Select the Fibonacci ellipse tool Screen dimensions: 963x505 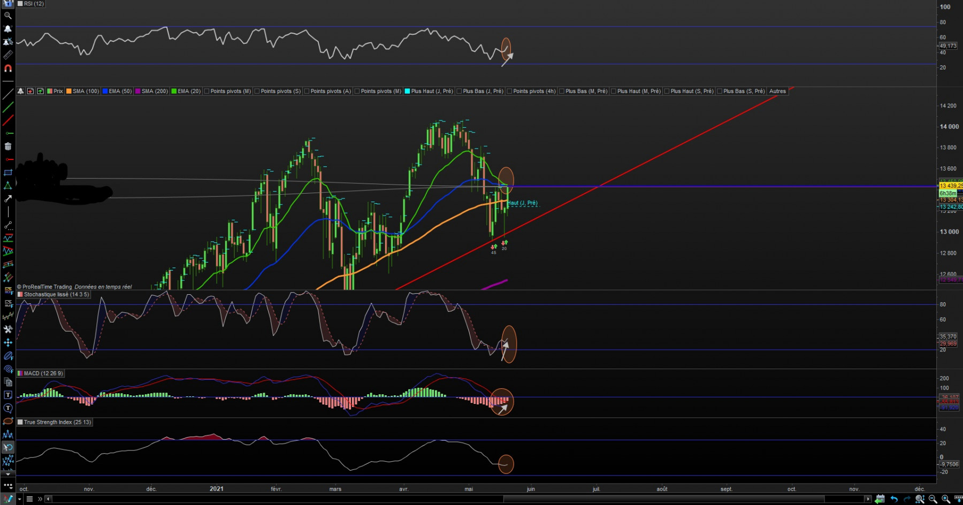pos(7,356)
